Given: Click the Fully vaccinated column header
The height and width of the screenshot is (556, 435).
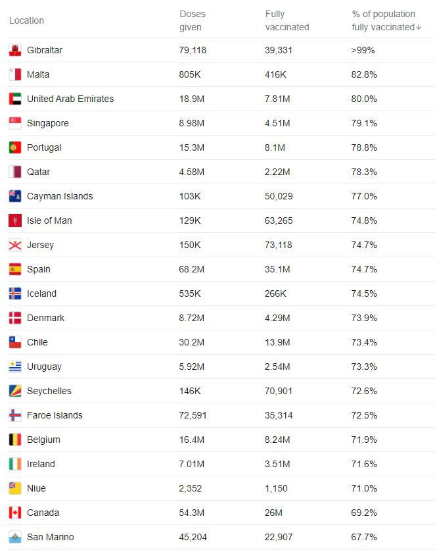Looking at the screenshot, I should pos(286,20).
